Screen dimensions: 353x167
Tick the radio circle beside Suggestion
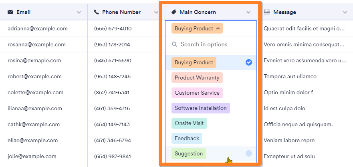[249, 153]
